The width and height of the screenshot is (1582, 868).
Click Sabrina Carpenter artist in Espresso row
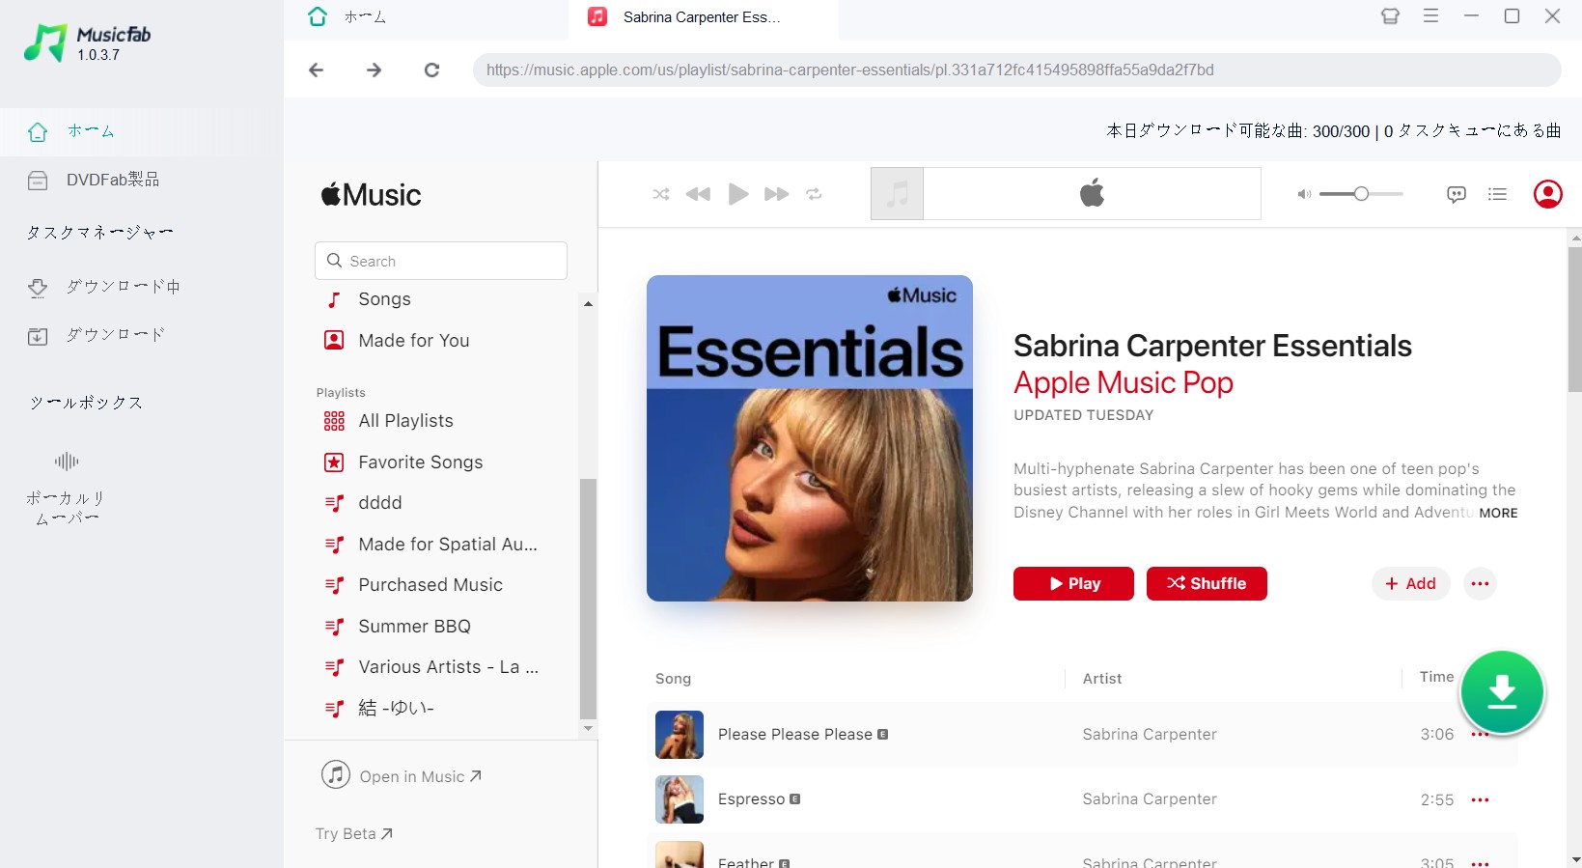click(1150, 798)
